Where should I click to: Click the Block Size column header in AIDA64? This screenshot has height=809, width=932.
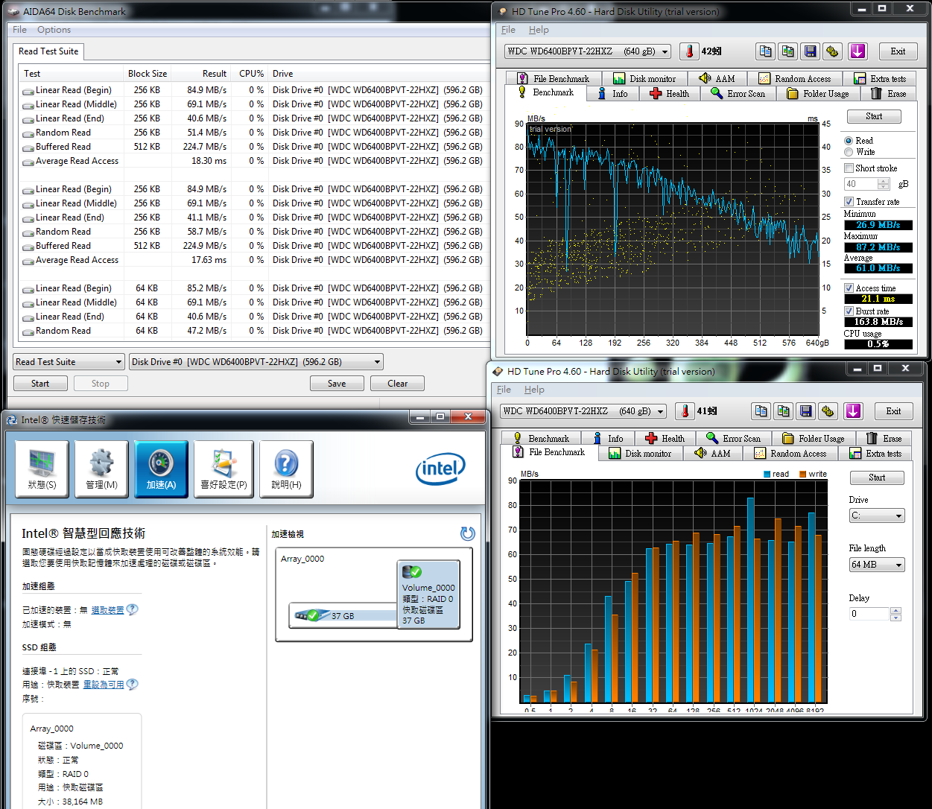(148, 74)
